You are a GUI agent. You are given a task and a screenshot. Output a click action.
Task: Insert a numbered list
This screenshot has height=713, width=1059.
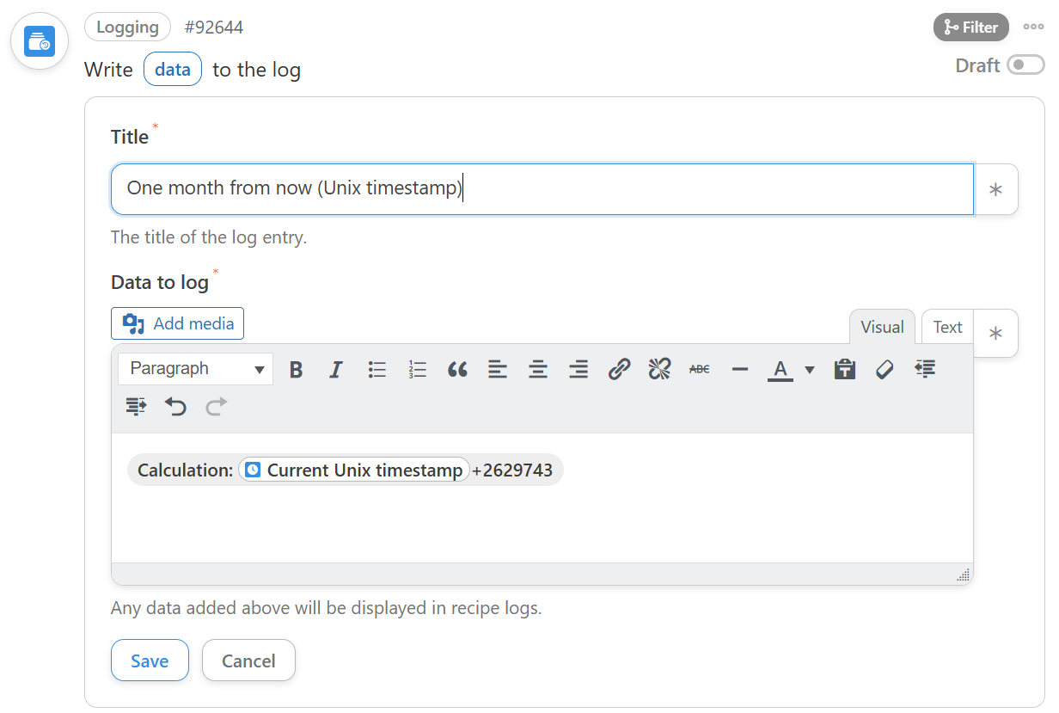coord(417,370)
